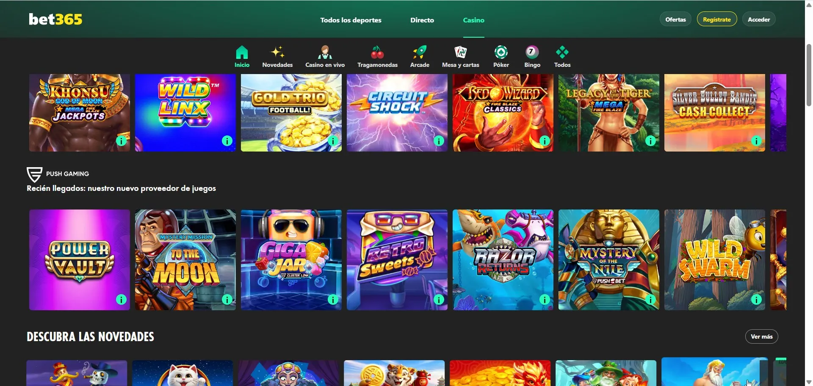Launch the Razor Returns game thumbnail
This screenshot has height=386, width=813.
tap(503, 259)
